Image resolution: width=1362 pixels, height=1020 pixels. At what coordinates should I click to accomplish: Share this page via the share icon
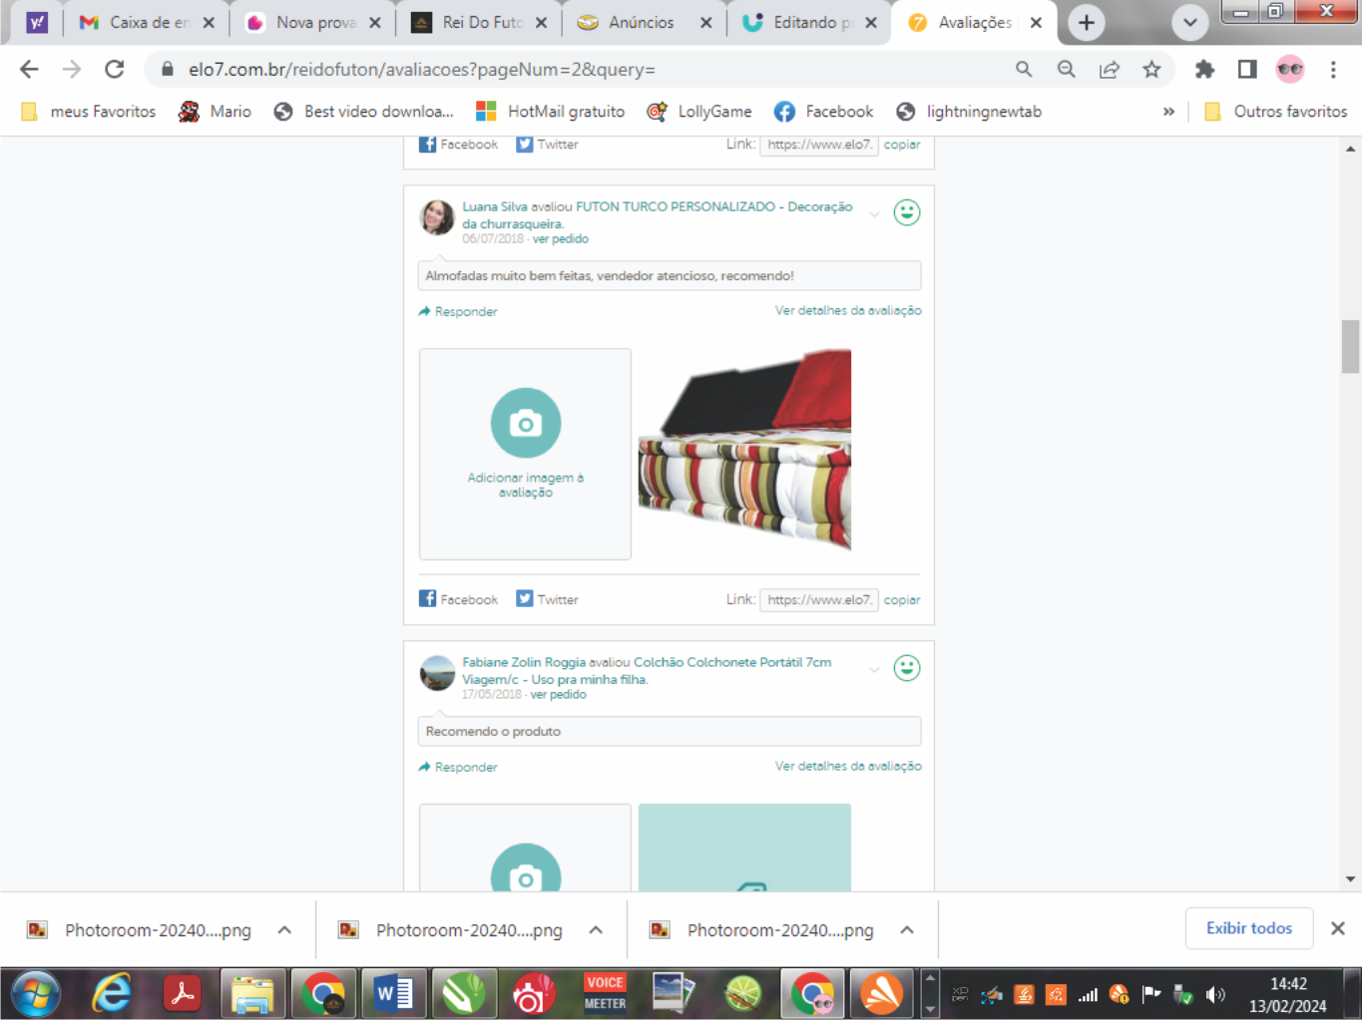click(x=1109, y=69)
